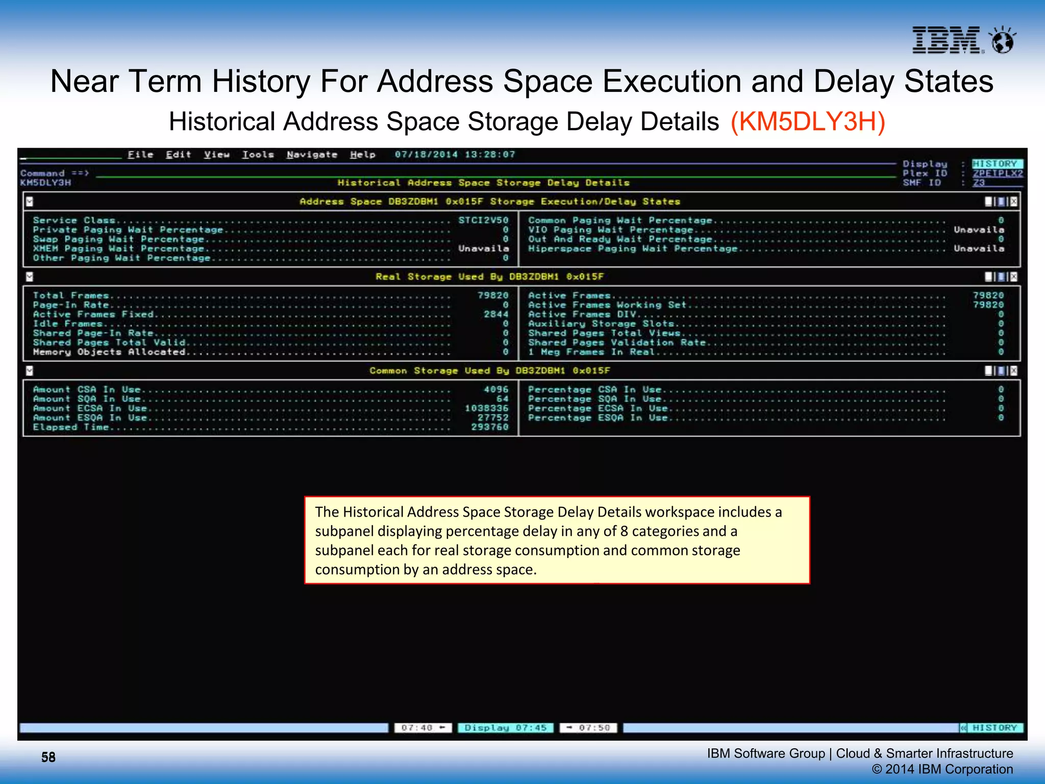Click the Amount ECSA In Use value 1038336
1045x784 pixels.
pyautogui.click(x=486, y=408)
